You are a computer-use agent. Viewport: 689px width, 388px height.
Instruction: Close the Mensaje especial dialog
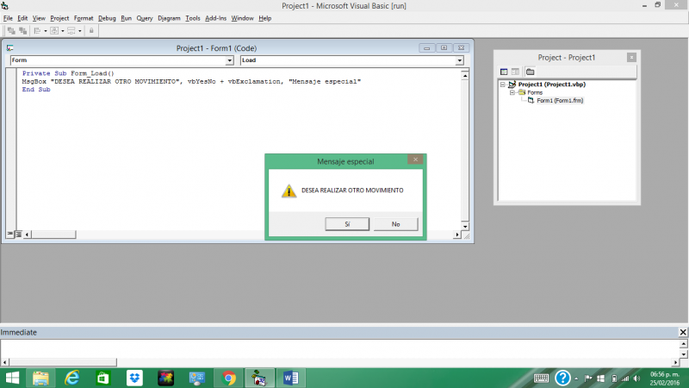point(415,160)
